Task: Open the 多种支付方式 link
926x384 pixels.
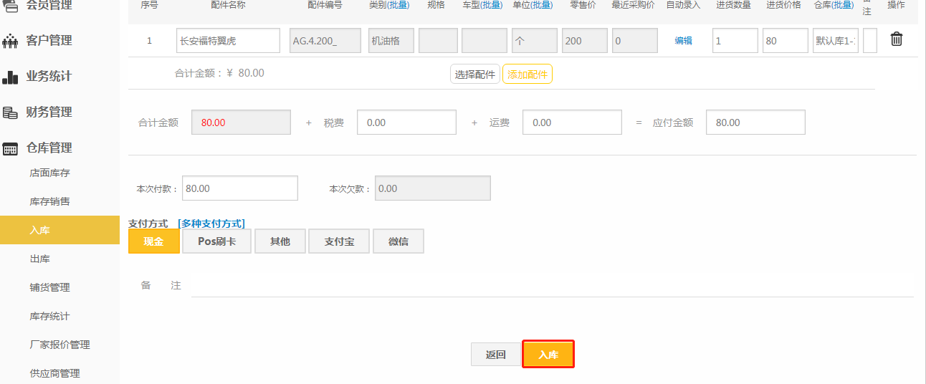Action: (211, 224)
